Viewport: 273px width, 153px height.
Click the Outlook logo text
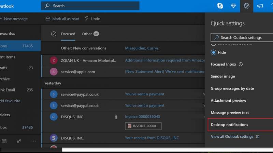tap(6, 6)
